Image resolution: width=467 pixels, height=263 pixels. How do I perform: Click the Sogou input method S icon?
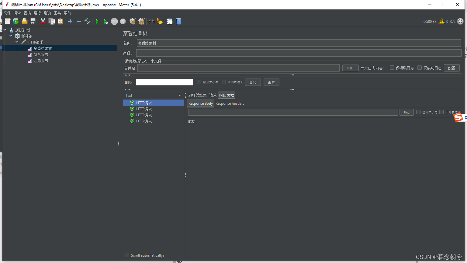pyautogui.click(x=458, y=117)
